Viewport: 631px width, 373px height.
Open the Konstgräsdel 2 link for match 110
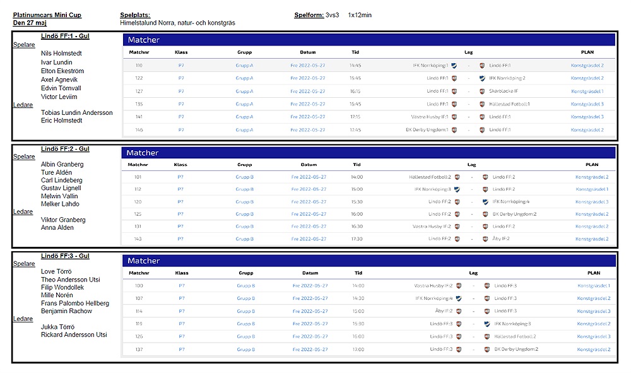[x=587, y=66]
